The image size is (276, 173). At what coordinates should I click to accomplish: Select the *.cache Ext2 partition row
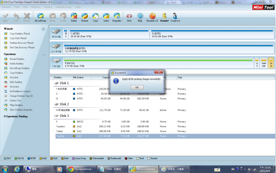point(166,136)
